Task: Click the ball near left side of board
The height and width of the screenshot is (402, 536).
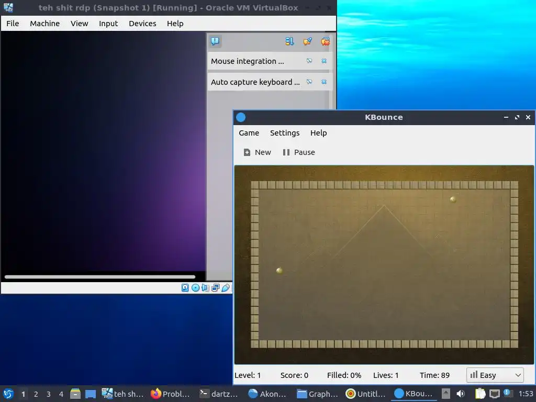Action: (x=280, y=271)
